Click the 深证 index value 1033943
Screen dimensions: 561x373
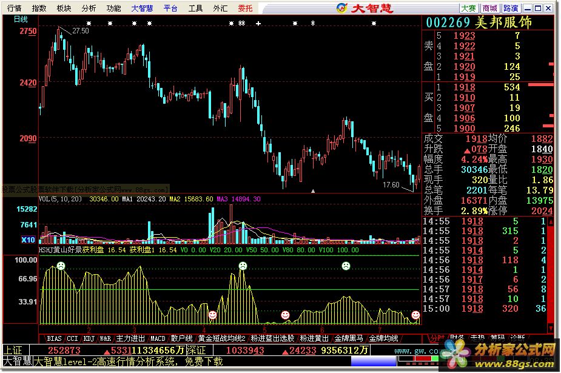245,350
